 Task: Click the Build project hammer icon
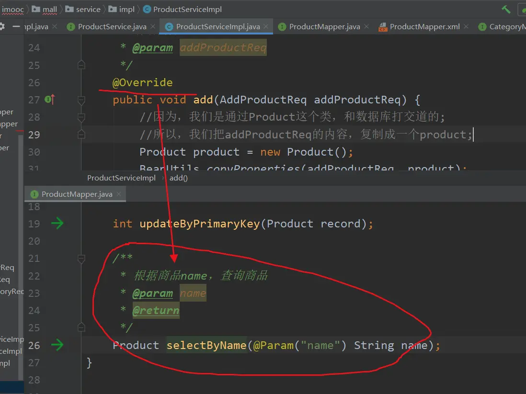coord(506,9)
